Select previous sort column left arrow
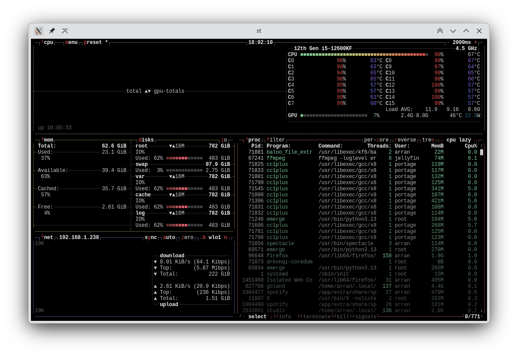518x357 pixels. [442, 140]
